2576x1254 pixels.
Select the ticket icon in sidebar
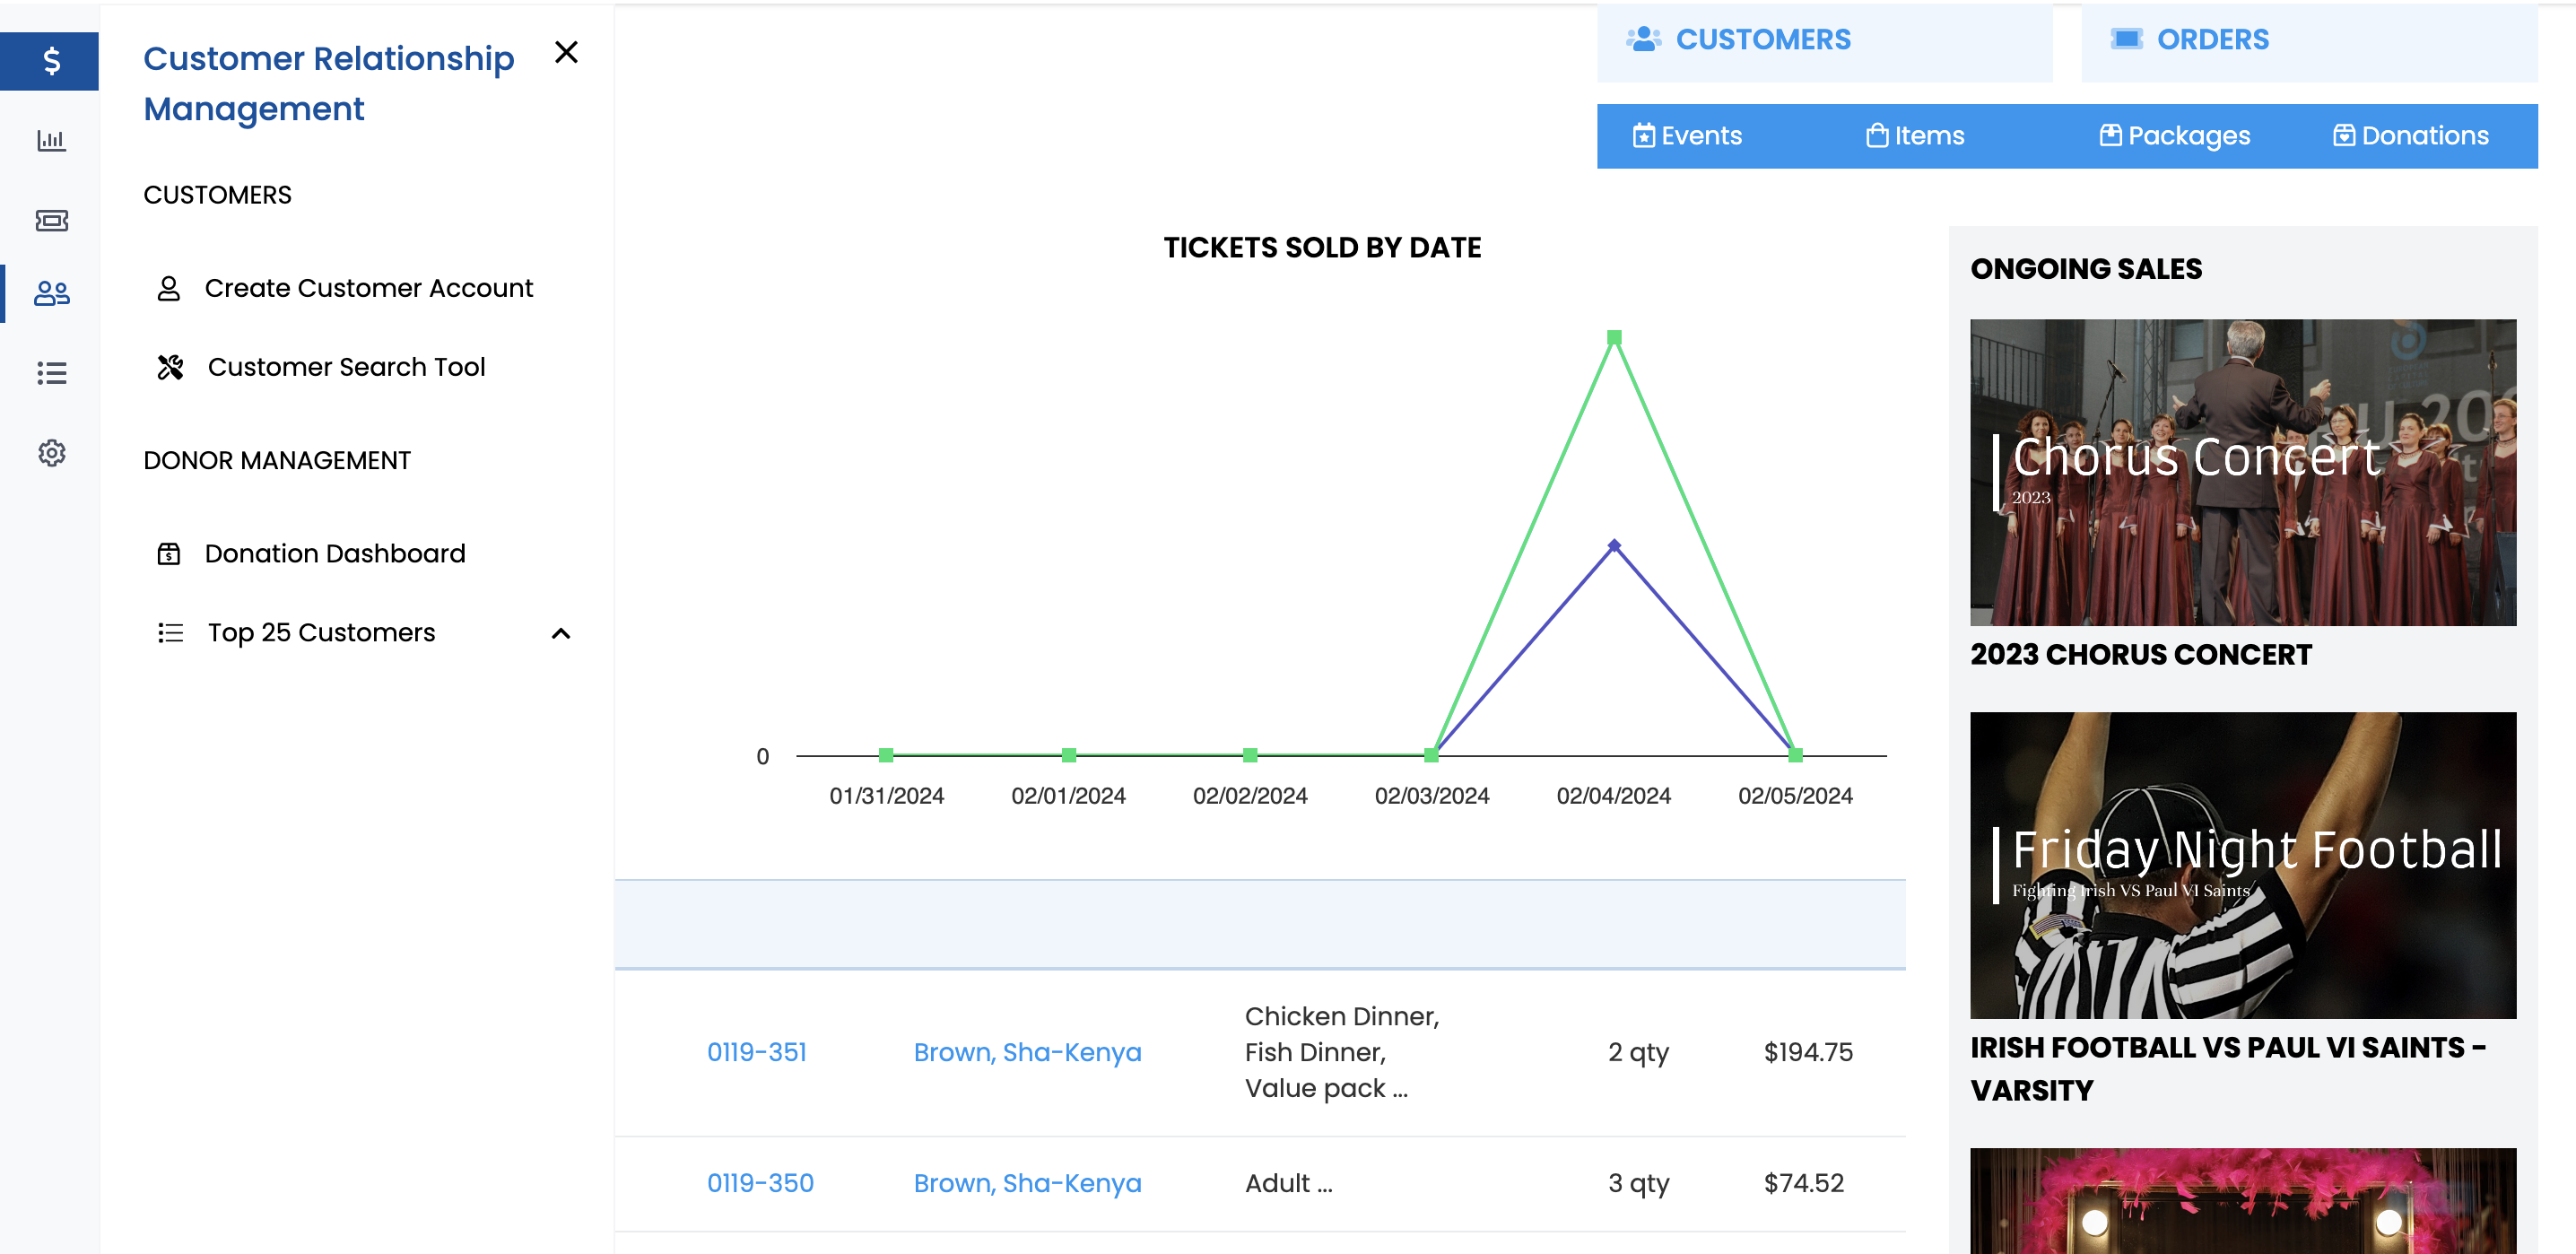point(51,220)
